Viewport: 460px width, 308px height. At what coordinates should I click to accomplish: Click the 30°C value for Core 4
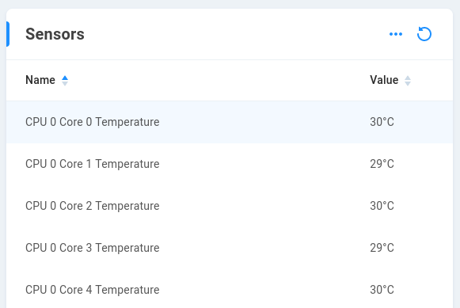point(382,290)
